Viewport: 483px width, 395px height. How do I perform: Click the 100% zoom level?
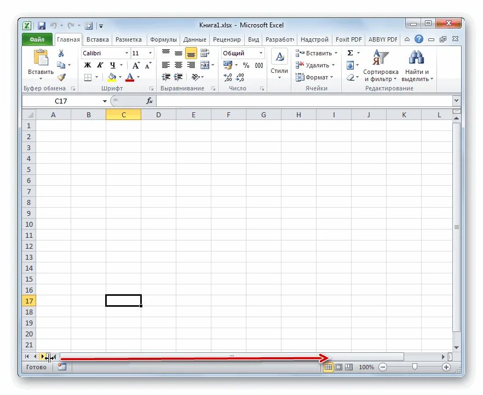coord(366,367)
